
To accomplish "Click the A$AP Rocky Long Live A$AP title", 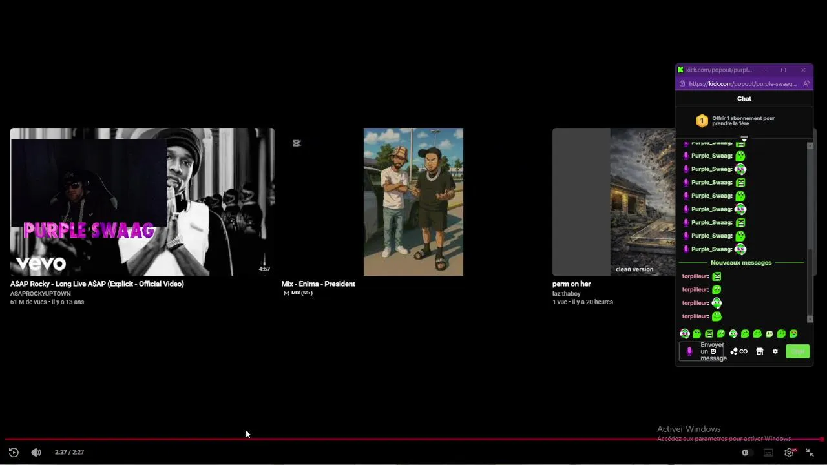I will [x=97, y=284].
